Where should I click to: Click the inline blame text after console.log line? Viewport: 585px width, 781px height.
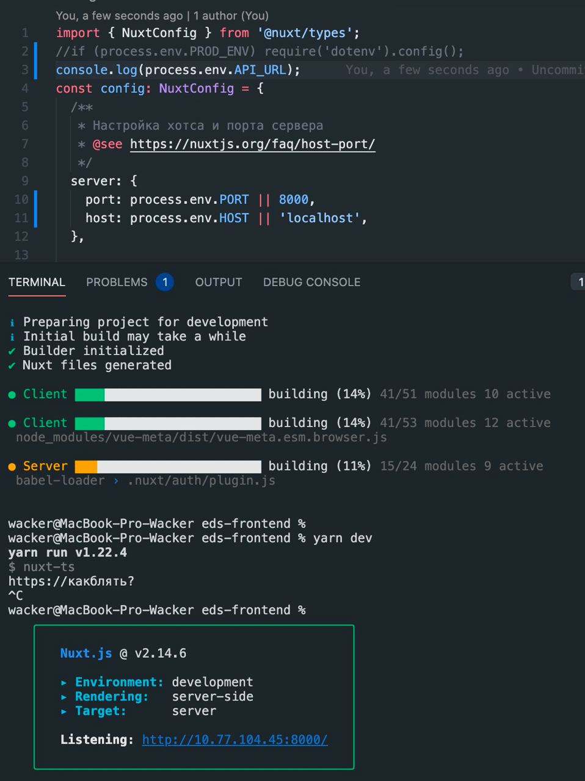tap(464, 70)
